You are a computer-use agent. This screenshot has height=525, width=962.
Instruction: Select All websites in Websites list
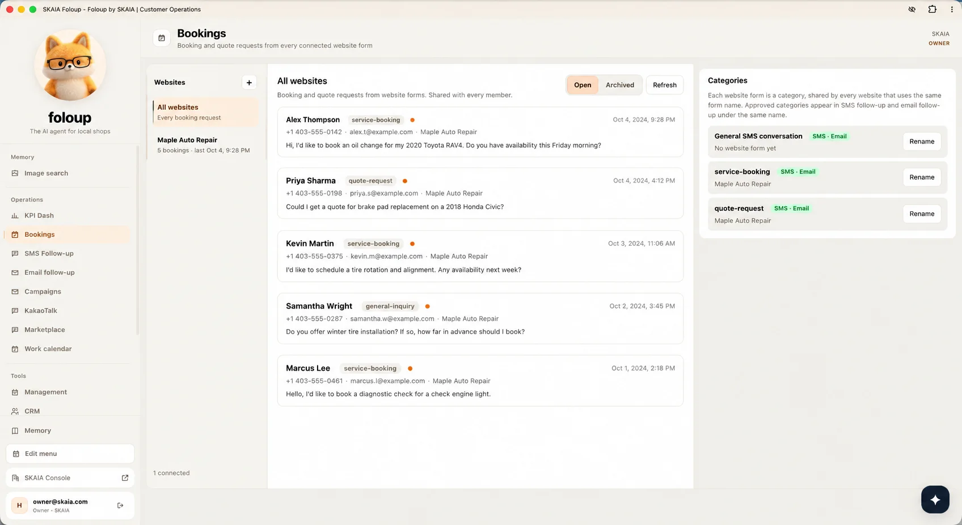tap(205, 112)
